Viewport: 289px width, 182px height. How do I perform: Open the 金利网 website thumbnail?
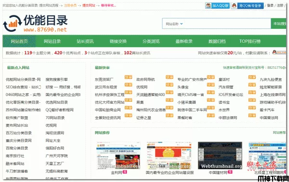tap(118, 156)
